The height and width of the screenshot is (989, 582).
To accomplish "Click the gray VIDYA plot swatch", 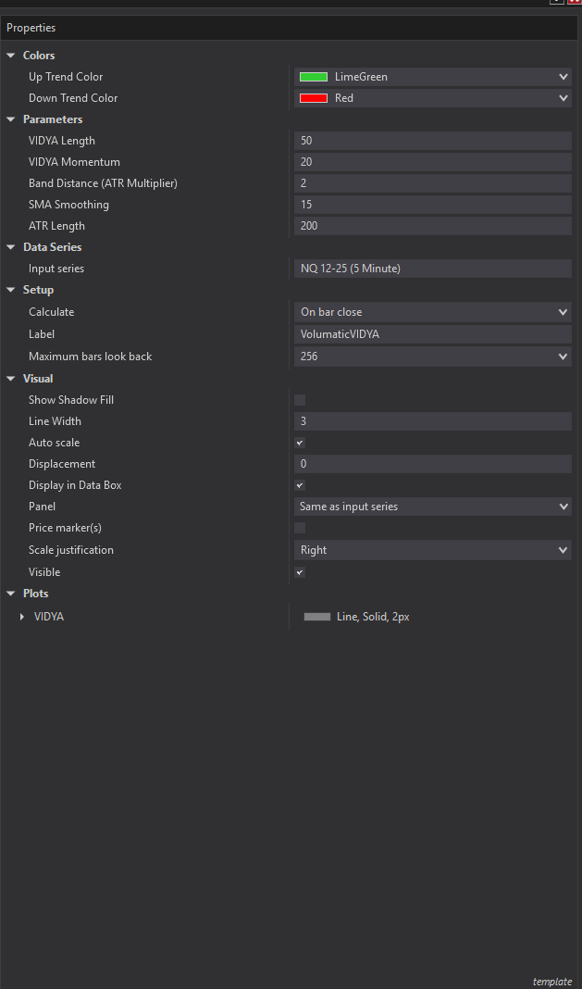I will point(317,617).
